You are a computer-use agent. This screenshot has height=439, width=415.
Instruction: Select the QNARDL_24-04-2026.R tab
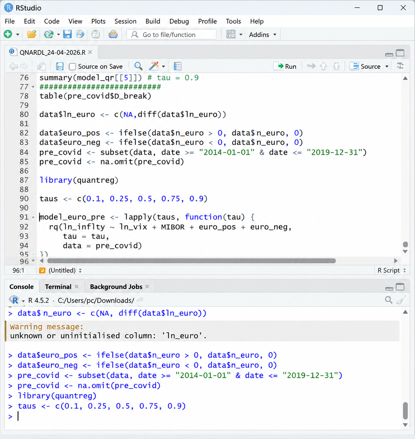tap(52, 52)
